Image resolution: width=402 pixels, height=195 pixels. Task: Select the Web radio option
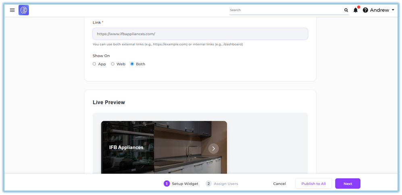[113, 64]
